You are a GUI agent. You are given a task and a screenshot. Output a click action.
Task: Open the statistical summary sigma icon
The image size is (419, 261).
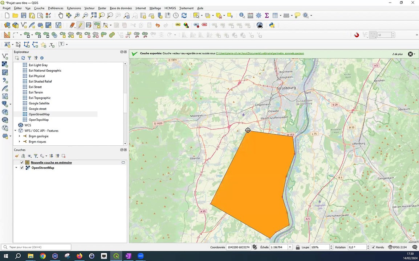pyautogui.click(x=267, y=16)
